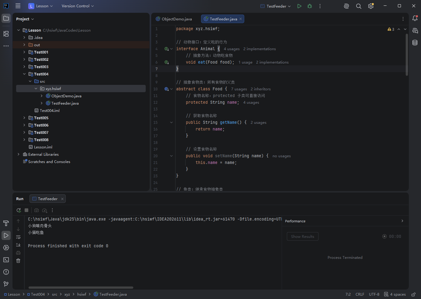Screen dimensions: 421x299
Task: Open the TestFeeder run configuration dropdown
Action: [x=276, y=6]
